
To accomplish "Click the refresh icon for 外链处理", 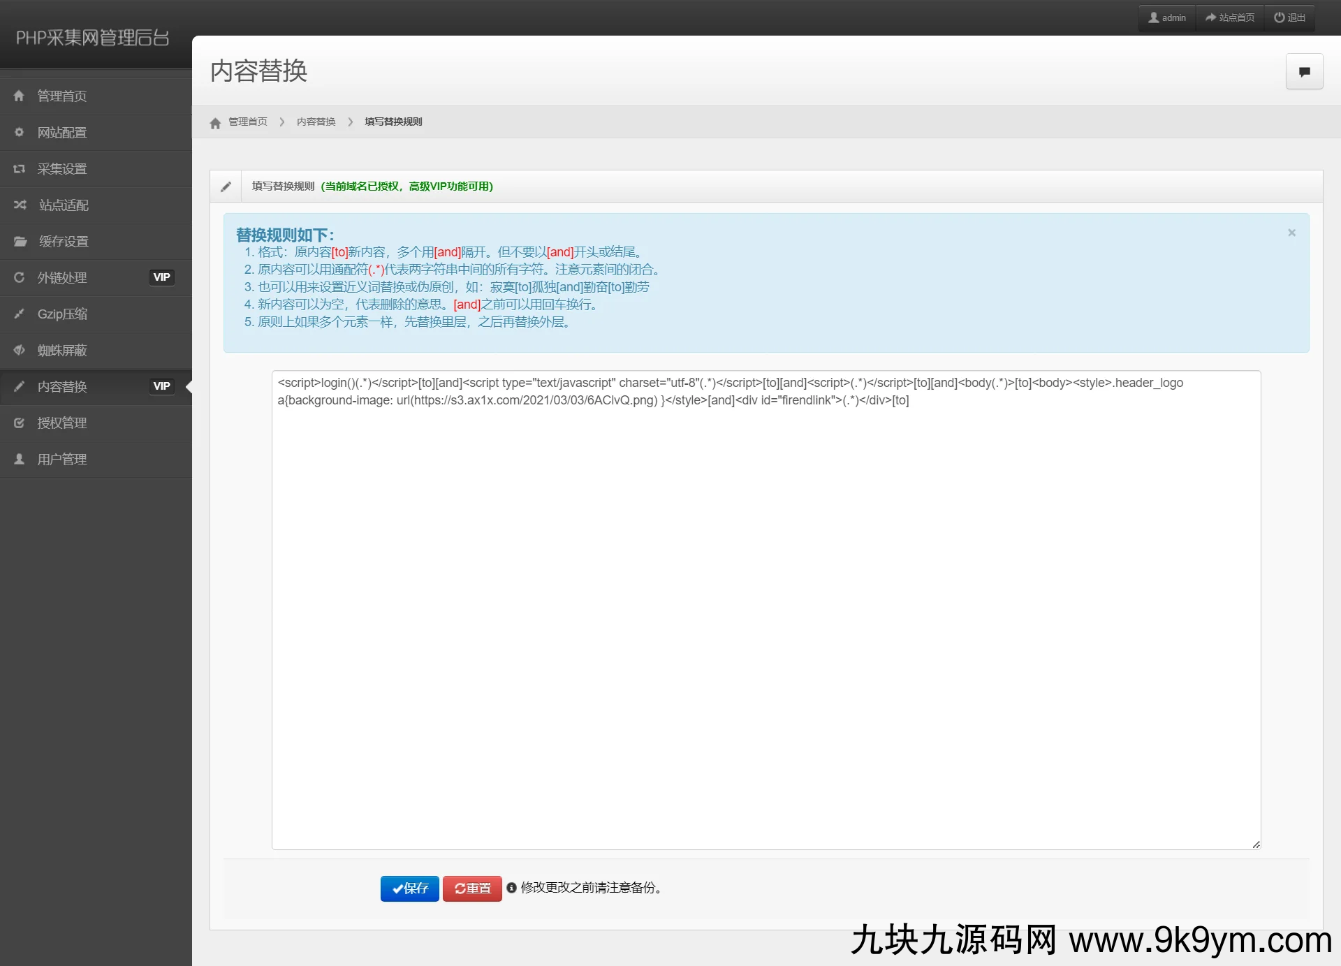I will [19, 277].
